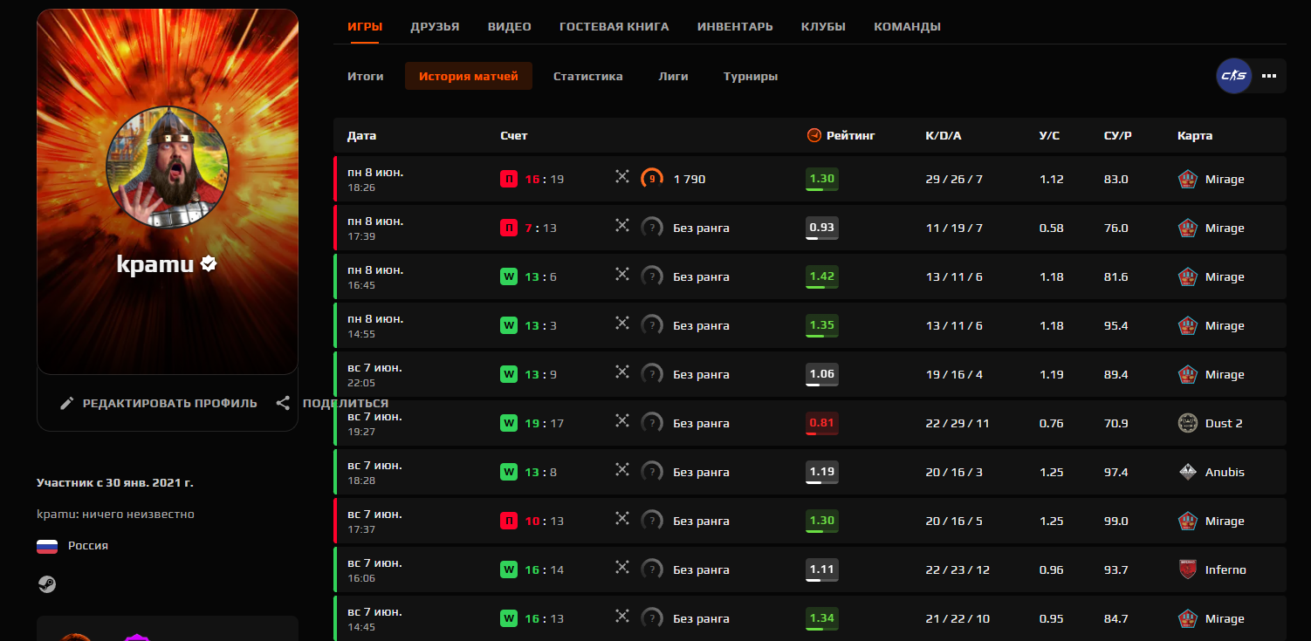
Task: Open the kpamu profile avatar
Action: 168,168
